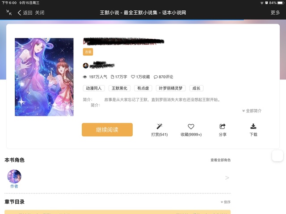
Task: Select the 王默黑化 tag
Action: (120, 88)
